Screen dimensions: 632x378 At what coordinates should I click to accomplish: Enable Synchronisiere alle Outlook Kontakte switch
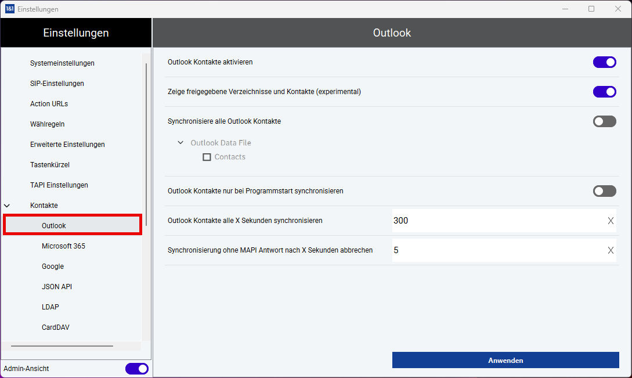point(604,121)
